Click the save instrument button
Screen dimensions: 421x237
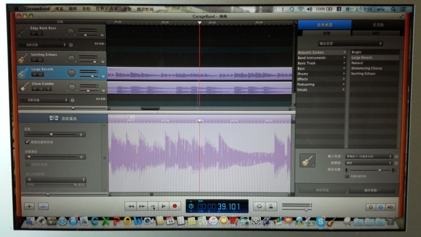[372, 190]
